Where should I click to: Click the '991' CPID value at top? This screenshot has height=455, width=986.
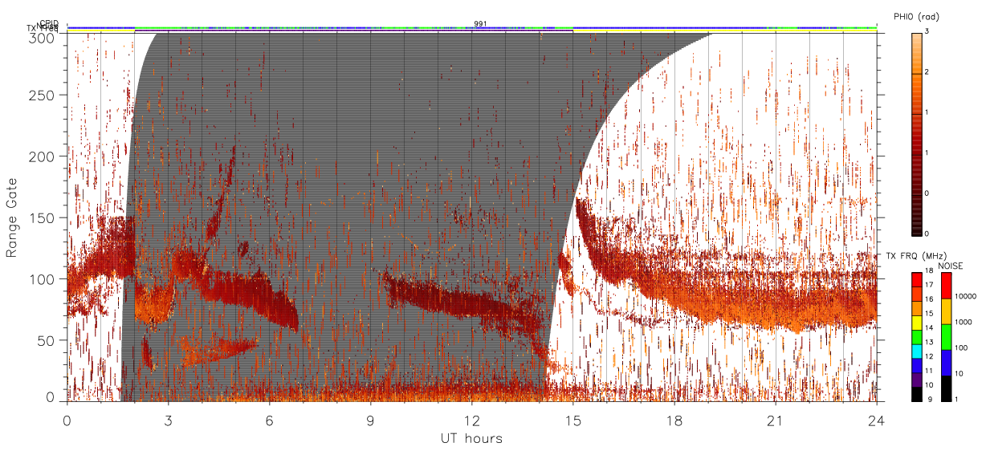pyautogui.click(x=479, y=24)
